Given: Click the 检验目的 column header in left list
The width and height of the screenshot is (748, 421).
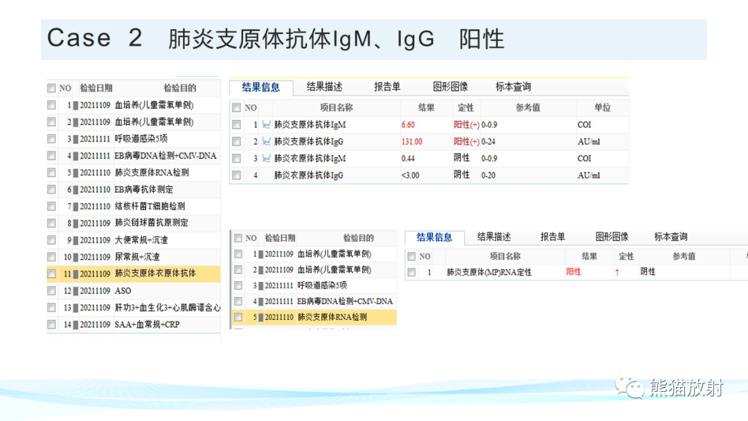Looking at the screenshot, I should (x=180, y=88).
